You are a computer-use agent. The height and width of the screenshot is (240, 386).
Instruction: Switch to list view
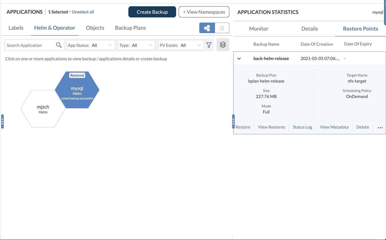click(x=222, y=28)
